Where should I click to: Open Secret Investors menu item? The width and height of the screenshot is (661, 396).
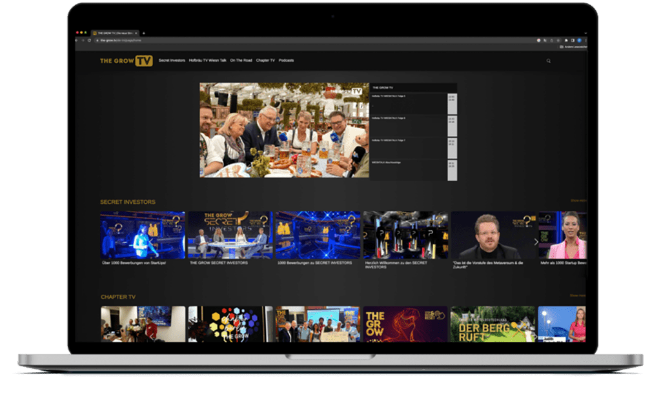[x=172, y=60]
